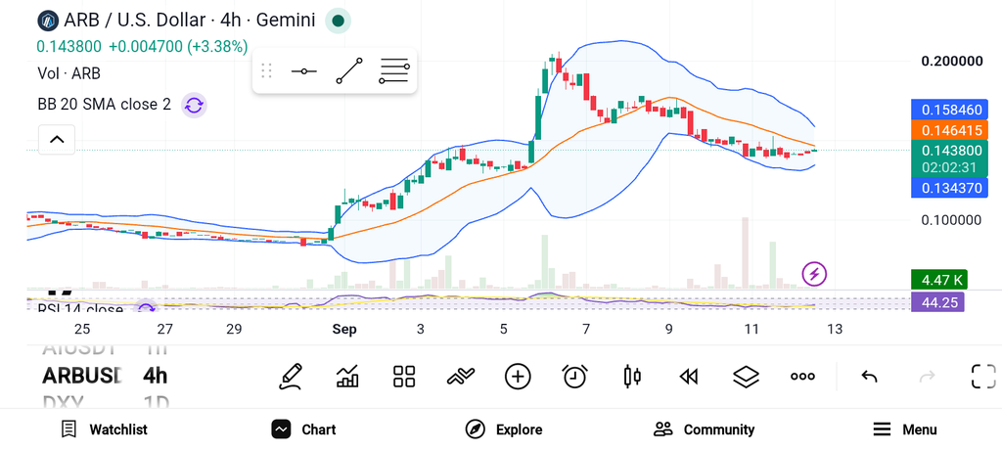The height and width of the screenshot is (451, 1002).
Task: Tap the Vol · ARB legend
Action: point(69,73)
